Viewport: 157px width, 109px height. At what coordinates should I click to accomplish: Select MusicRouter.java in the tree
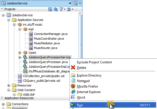pos(46,48)
